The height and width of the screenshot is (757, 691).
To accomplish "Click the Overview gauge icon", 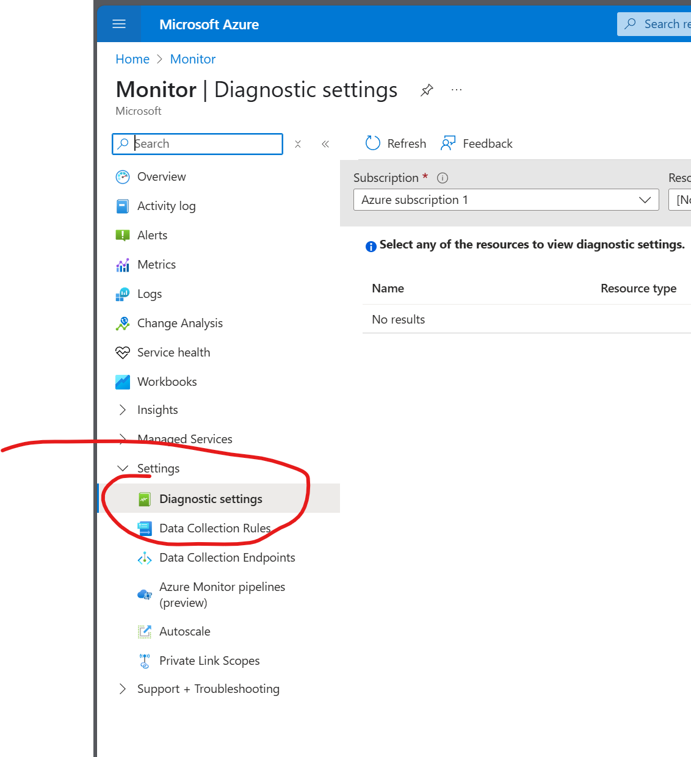I will coord(123,177).
